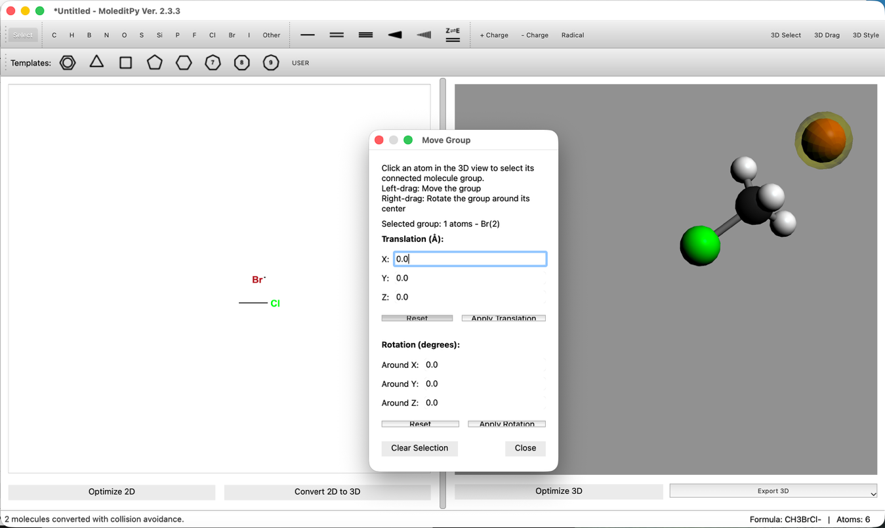Select the double bond tool
Image resolution: width=885 pixels, height=528 pixels.
[x=337, y=35]
